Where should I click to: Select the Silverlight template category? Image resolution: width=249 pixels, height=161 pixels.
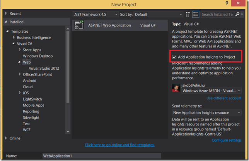31,117
